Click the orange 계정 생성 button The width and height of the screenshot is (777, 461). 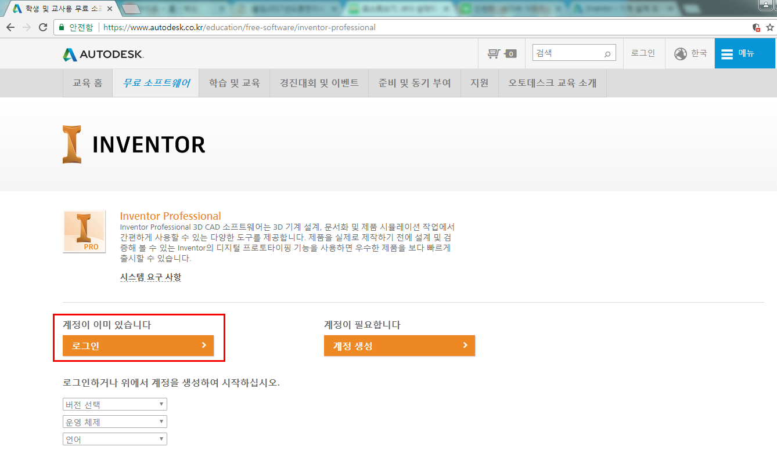(400, 346)
